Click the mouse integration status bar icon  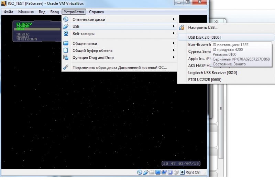pyautogui.click(x=176, y=172)
